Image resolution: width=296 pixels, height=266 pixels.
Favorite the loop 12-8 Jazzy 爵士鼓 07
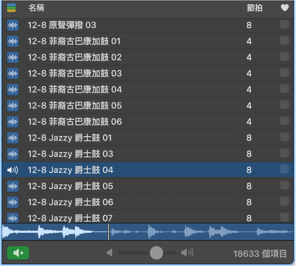click(x=285, y=217)
